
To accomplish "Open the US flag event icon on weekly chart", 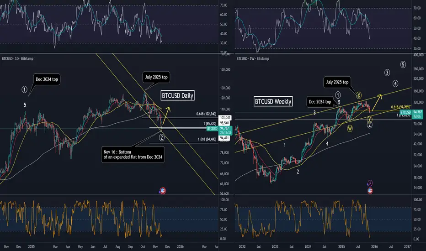I will 370,191.
